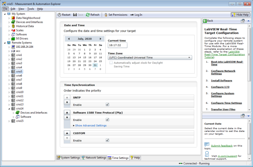Viewport: 253px width, 167px height.
Task: Click the Historical Data database icon
Action: coord(13,26)
